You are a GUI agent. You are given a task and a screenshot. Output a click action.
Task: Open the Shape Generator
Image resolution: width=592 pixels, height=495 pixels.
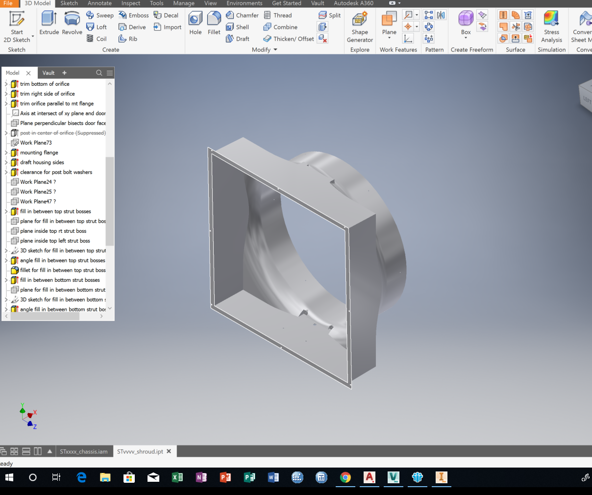(360, 27)
